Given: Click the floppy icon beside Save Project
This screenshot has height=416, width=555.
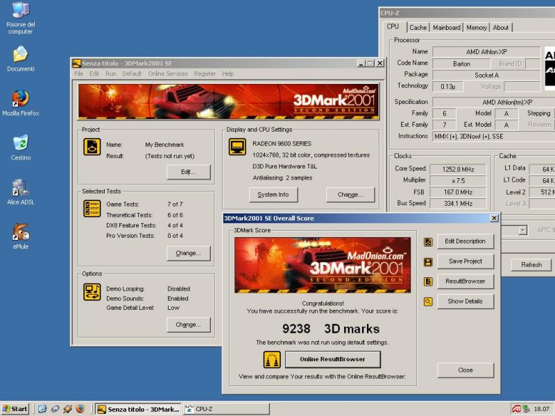Looking at the screenshot, I should [428, 262].
